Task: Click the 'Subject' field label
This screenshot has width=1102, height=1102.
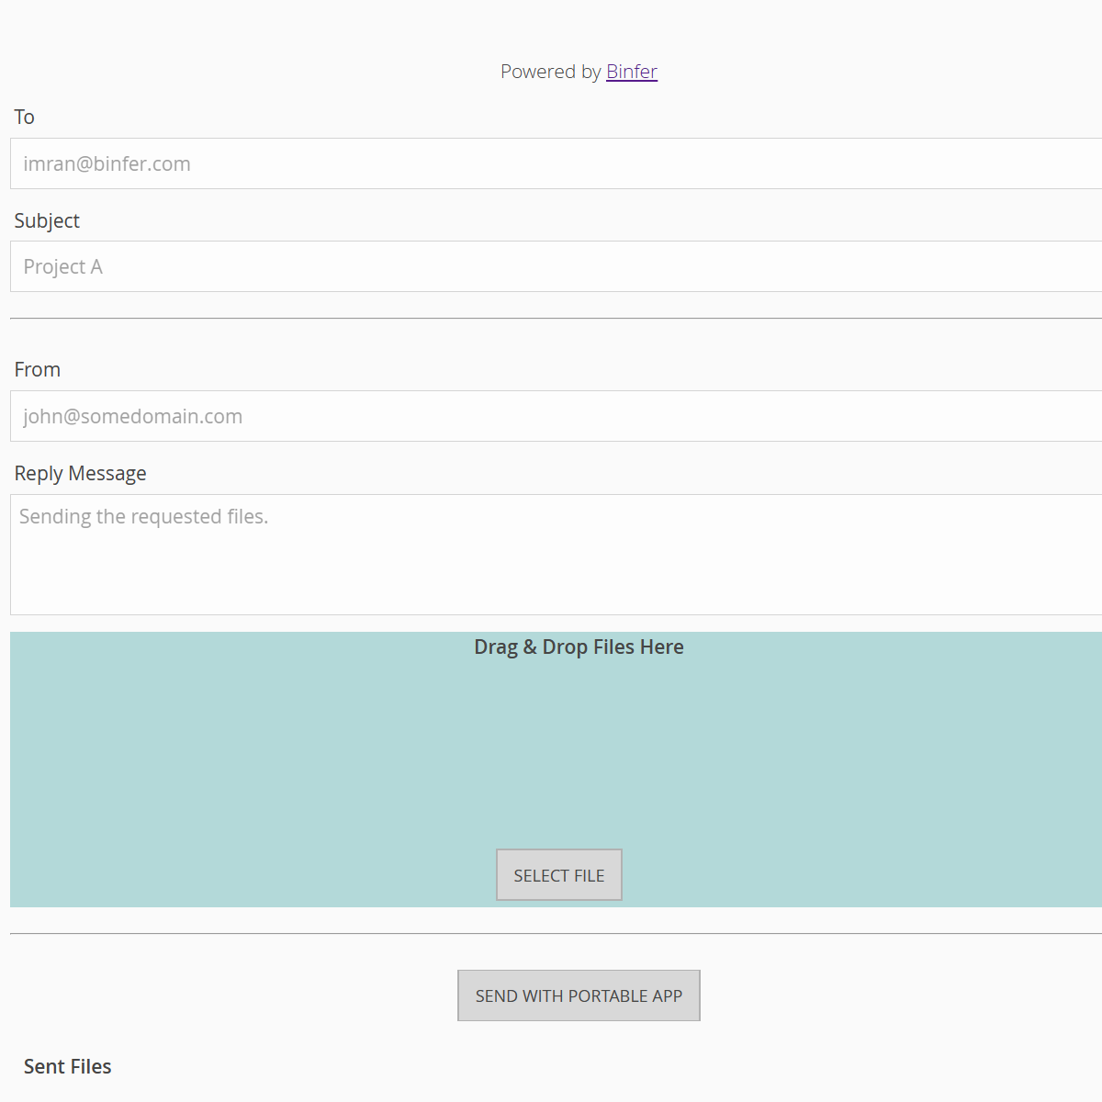Action: [x=47, y=221]
